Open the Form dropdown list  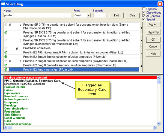pos(89,16)
